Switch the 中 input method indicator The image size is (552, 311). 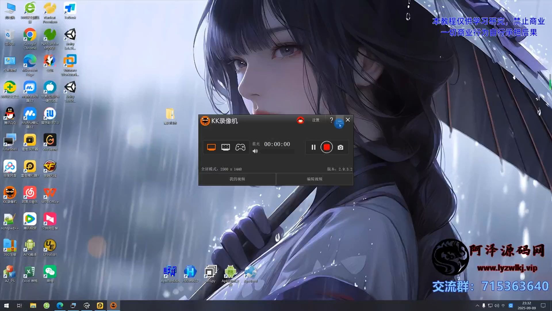click(503, 306)
